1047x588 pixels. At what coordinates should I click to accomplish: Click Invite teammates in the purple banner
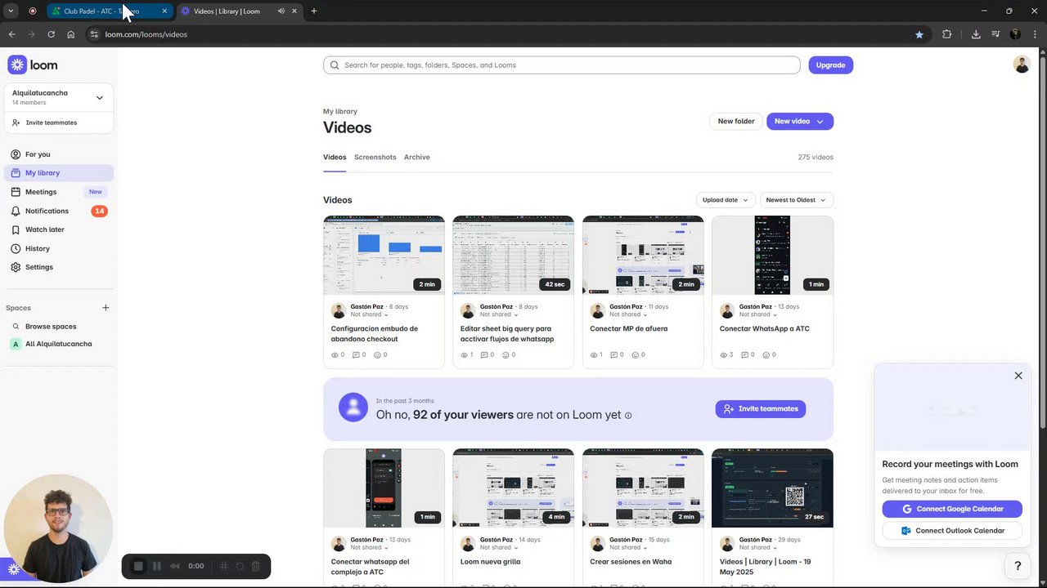(761, 409)
